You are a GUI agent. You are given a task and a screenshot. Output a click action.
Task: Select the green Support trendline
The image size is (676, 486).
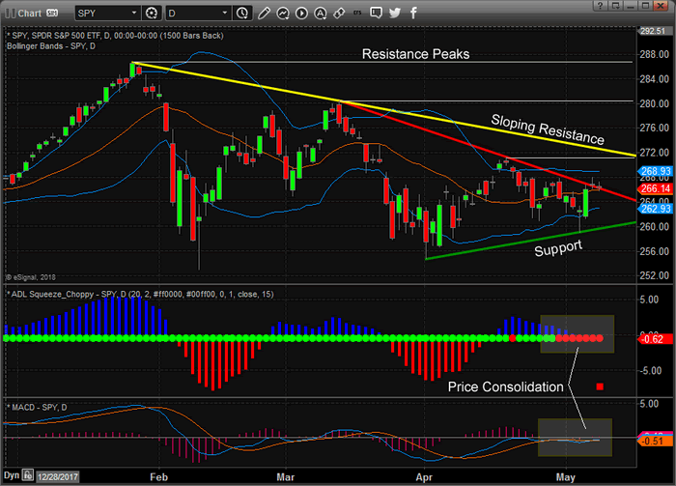(530, 241)
